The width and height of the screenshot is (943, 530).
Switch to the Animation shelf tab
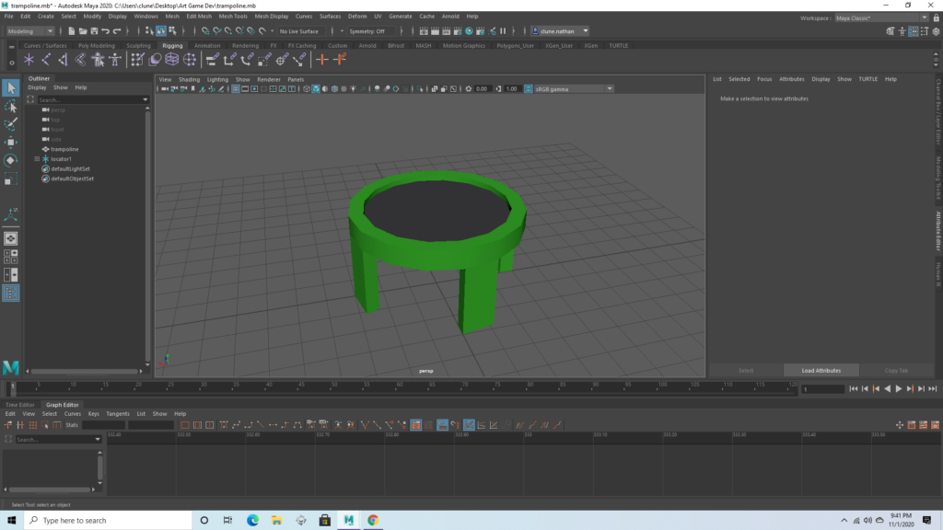click(207, 45)
